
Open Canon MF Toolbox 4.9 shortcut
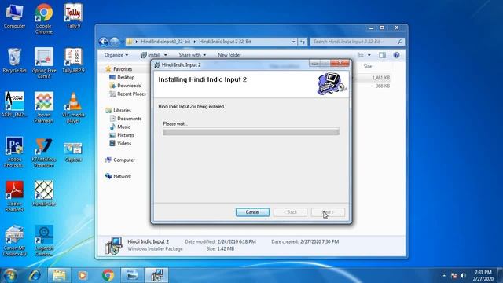tap(14, 241)
